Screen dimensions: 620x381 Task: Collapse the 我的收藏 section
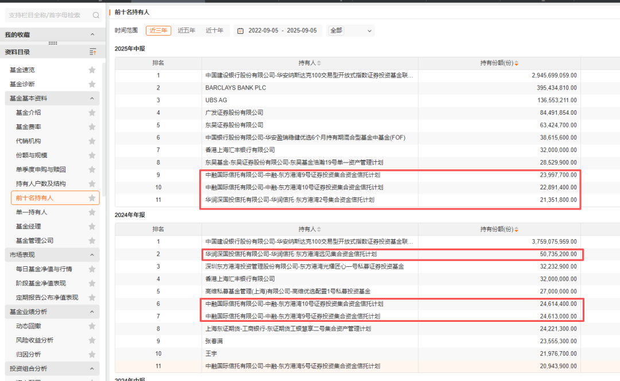pos(92,35)
